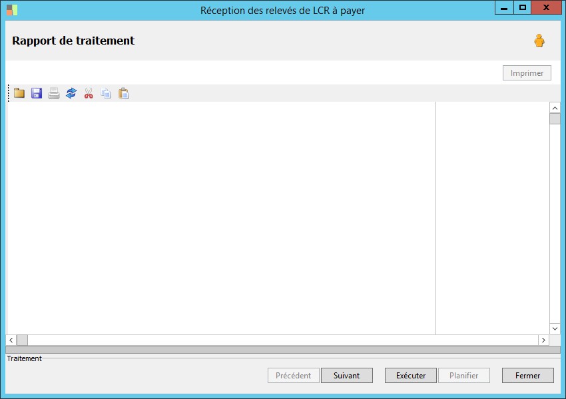Image resolution: width=566 pixels, height=399 pixels.
Task: Click the vertical scrollbar thumb
Action: (555, 118)
